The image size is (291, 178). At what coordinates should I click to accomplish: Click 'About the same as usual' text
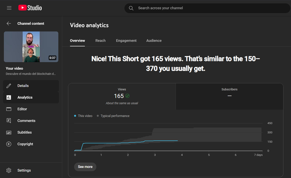[x=122, y=103]
